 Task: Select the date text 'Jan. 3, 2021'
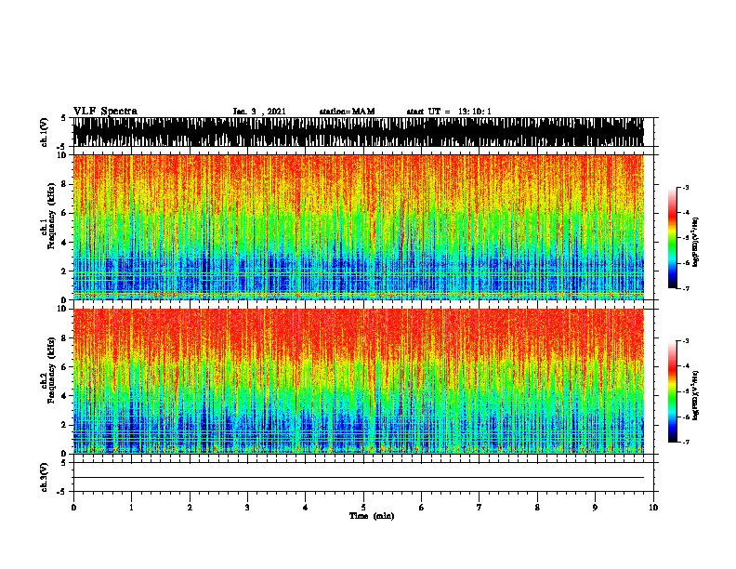pos(259,112)
